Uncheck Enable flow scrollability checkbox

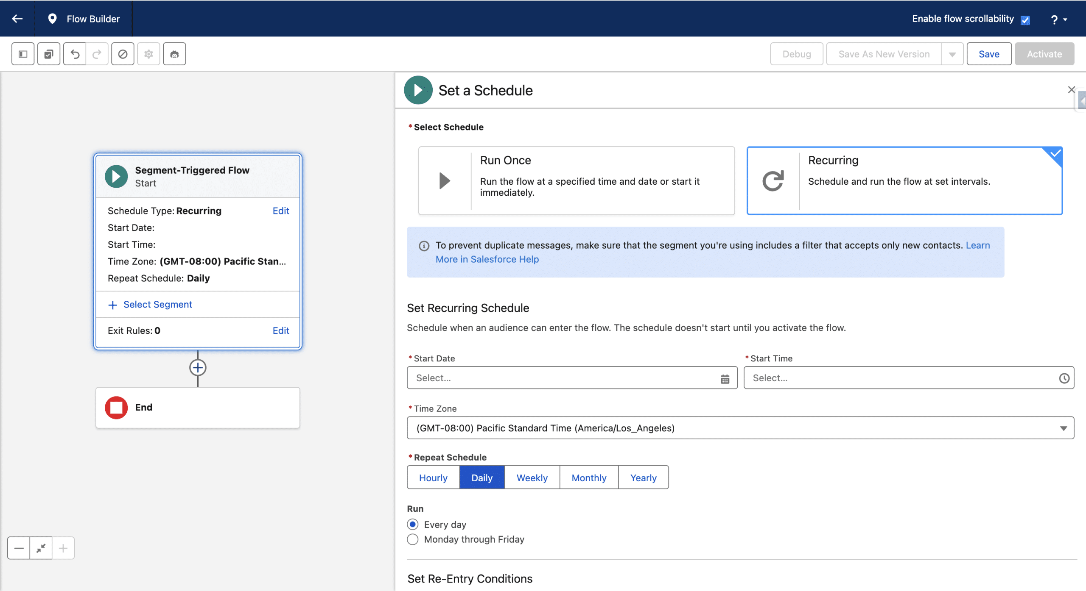click(1025, 20)
